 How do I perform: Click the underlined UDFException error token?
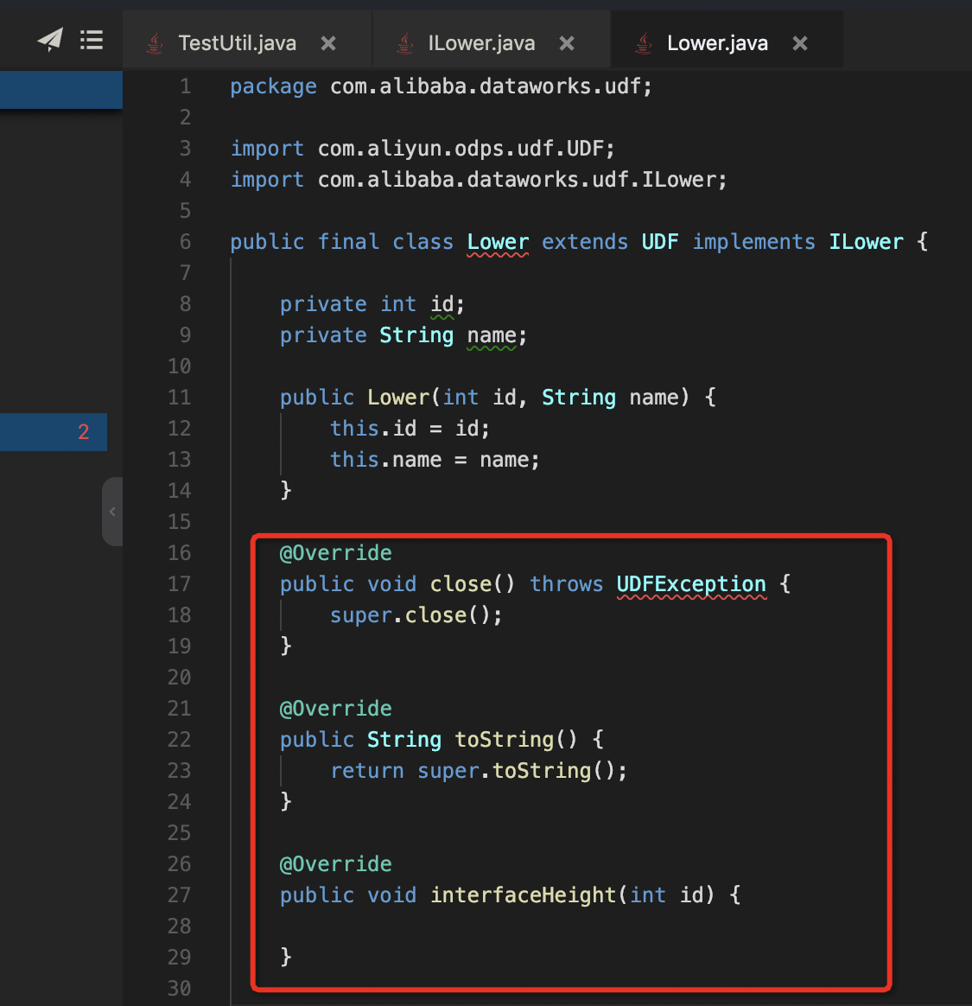tap(691, 584)
